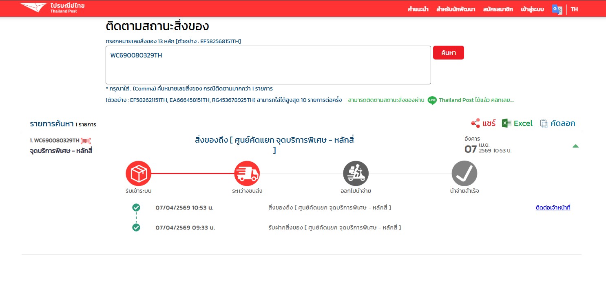Select the ออกไปนำจ่าย scooter delivery icon
Viewport: 606px width, 300px height.
click(356, 174)
